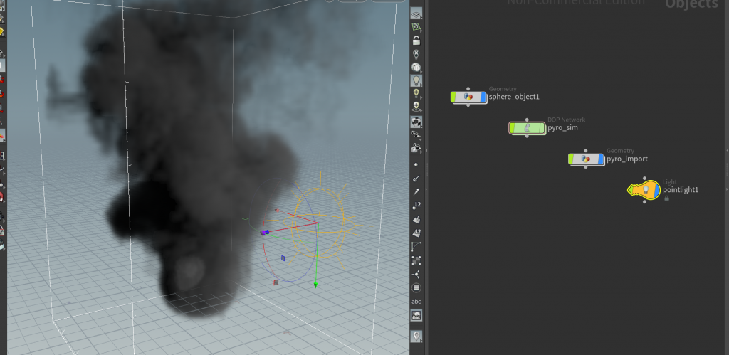Click the orange point light gizmo in viewport
This screenshot has height=355, width=729.
click(319, 223)
